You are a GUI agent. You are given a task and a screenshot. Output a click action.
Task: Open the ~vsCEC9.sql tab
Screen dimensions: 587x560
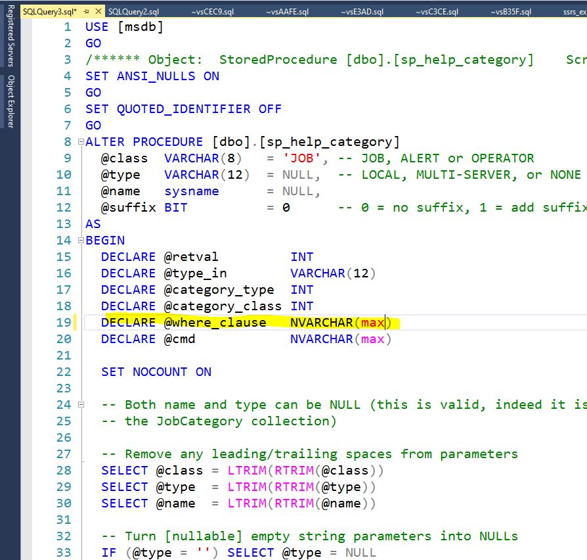point(212,12)
